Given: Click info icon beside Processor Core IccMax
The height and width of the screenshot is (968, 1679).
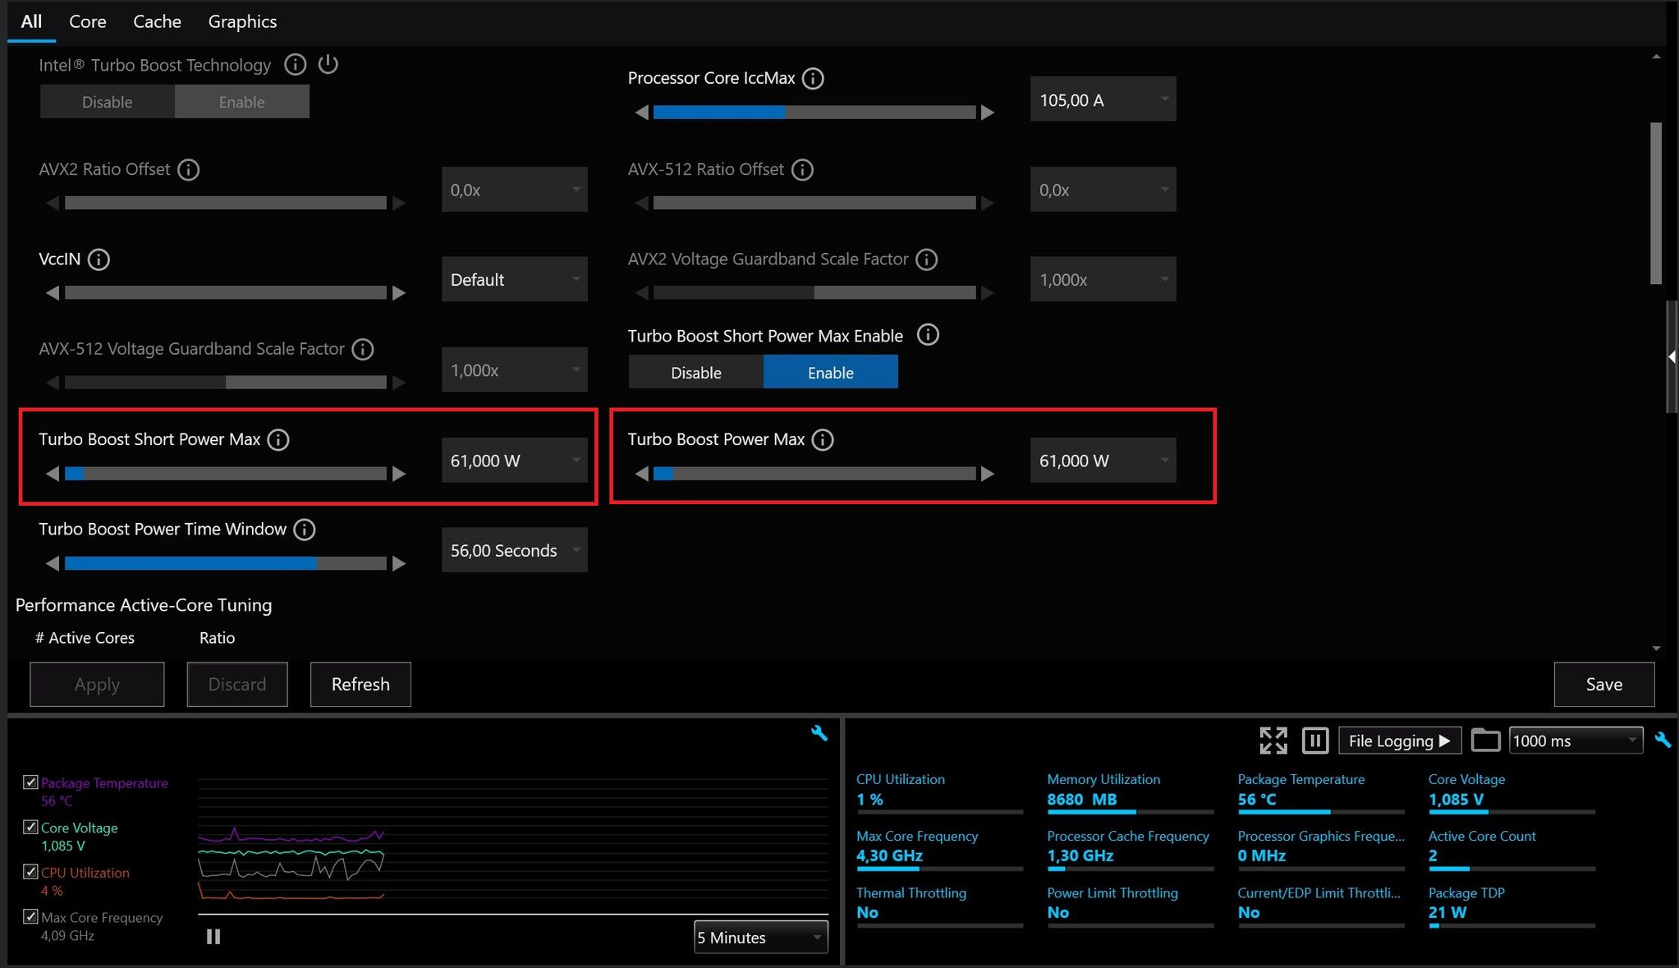Looking at the screenshot, I should click(813, 79).
